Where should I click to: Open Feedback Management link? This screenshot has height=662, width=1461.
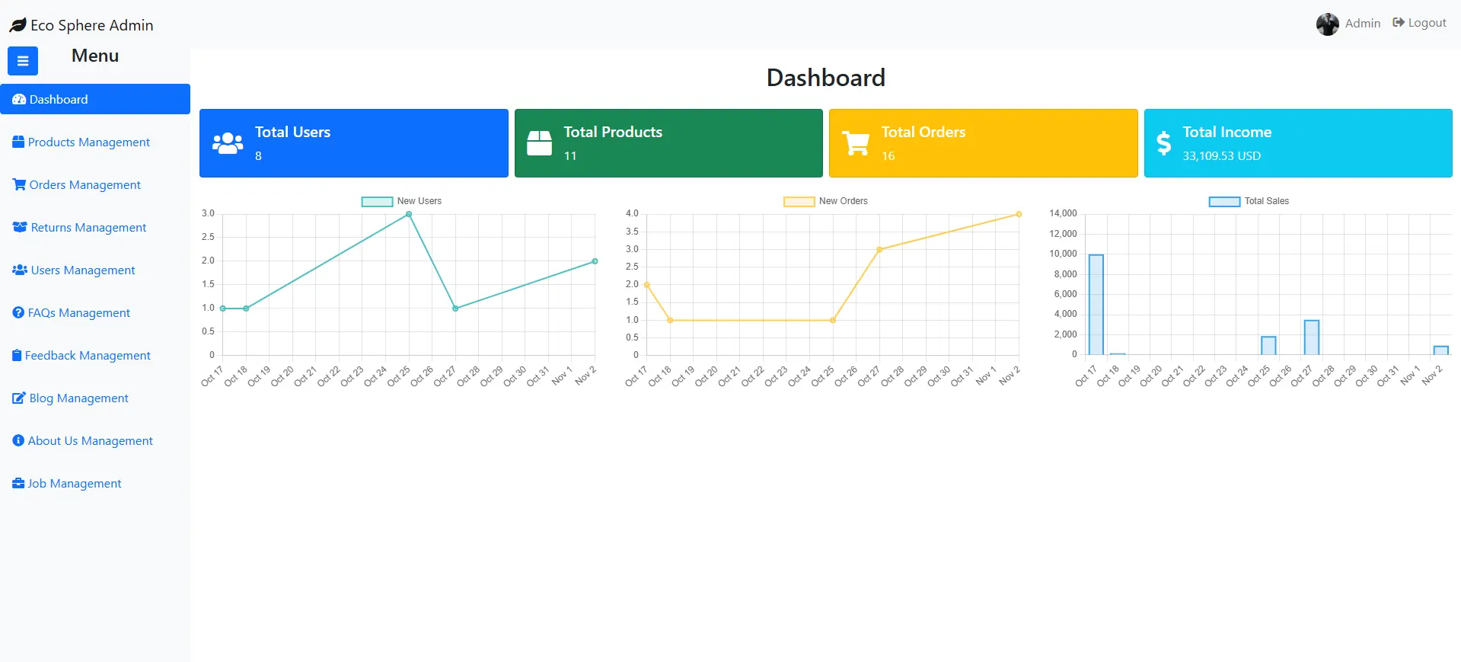(88, 356)
